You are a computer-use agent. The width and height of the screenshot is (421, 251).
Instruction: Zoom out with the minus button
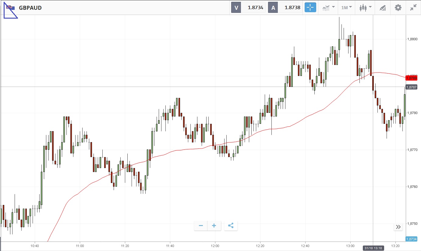click(201, 226)
